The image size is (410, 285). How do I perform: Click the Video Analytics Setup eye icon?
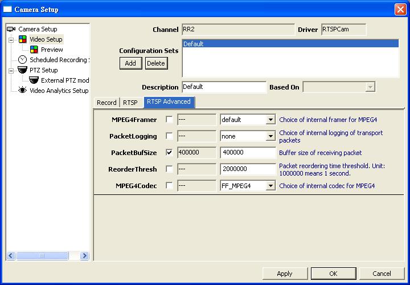22,91
